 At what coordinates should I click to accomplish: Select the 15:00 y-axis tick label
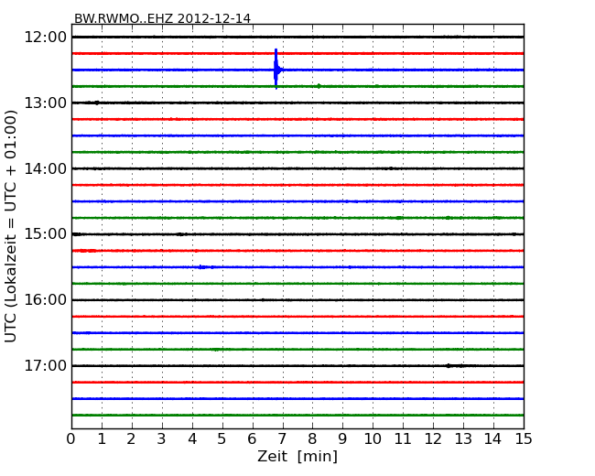pos(46,234)
